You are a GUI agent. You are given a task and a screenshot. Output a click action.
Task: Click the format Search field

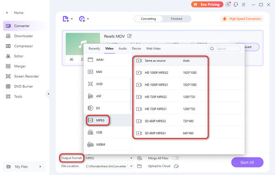224,49
